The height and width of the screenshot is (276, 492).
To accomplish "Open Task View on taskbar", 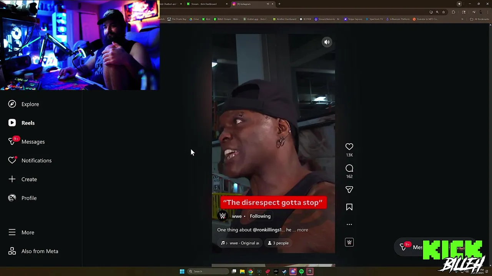I will pos(234,271).
